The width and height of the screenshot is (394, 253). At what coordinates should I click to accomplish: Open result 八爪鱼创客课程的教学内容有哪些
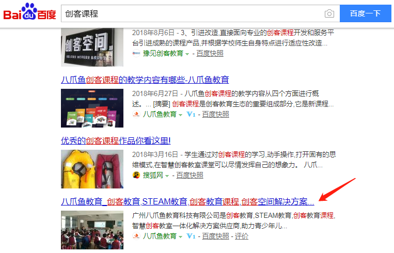click(145, 80)
